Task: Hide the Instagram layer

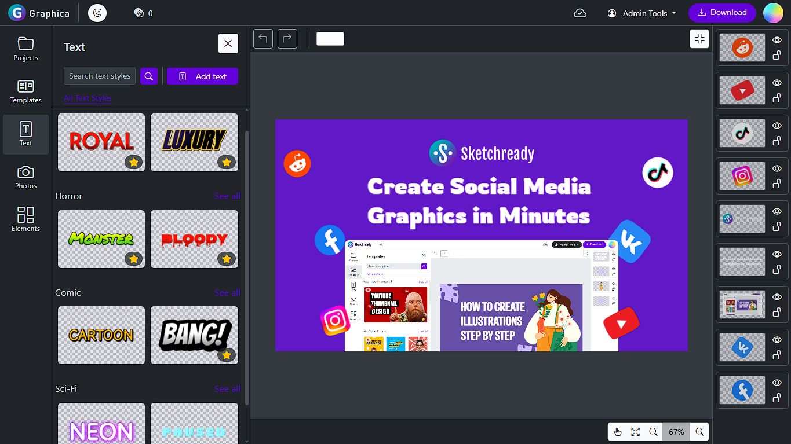Action: pos(777,169)
